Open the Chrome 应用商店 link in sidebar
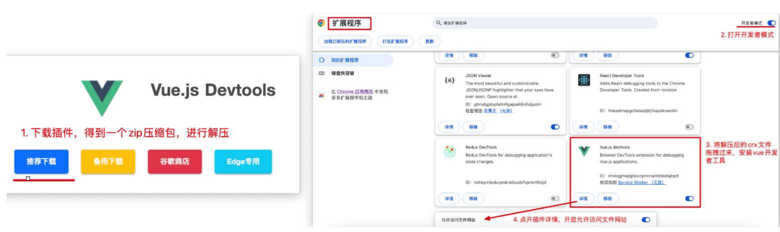780x232 pixels. pyautogui.click(x=355, y=91)
